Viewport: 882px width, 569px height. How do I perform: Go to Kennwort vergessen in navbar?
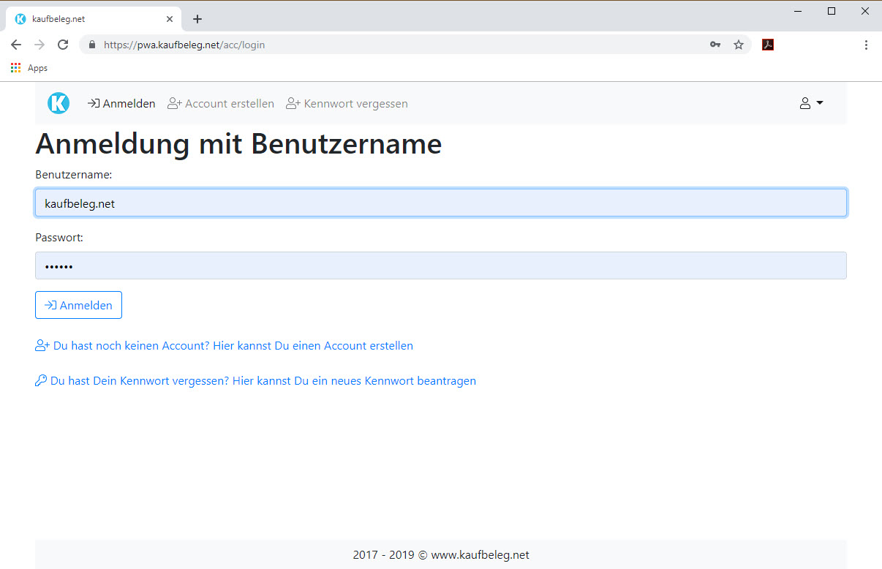[x=347, y=104]
